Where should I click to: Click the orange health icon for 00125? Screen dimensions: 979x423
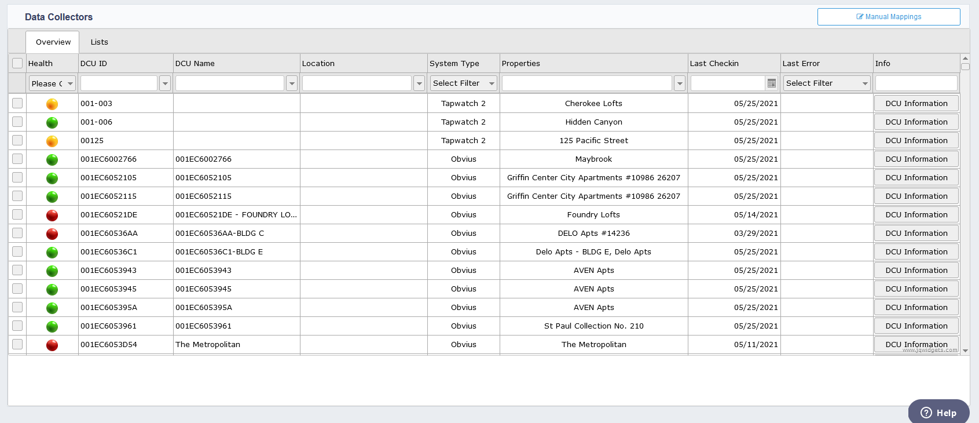click(52, 141)
